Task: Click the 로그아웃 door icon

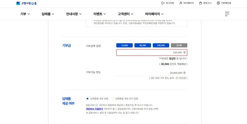Action: pos(163,3)
